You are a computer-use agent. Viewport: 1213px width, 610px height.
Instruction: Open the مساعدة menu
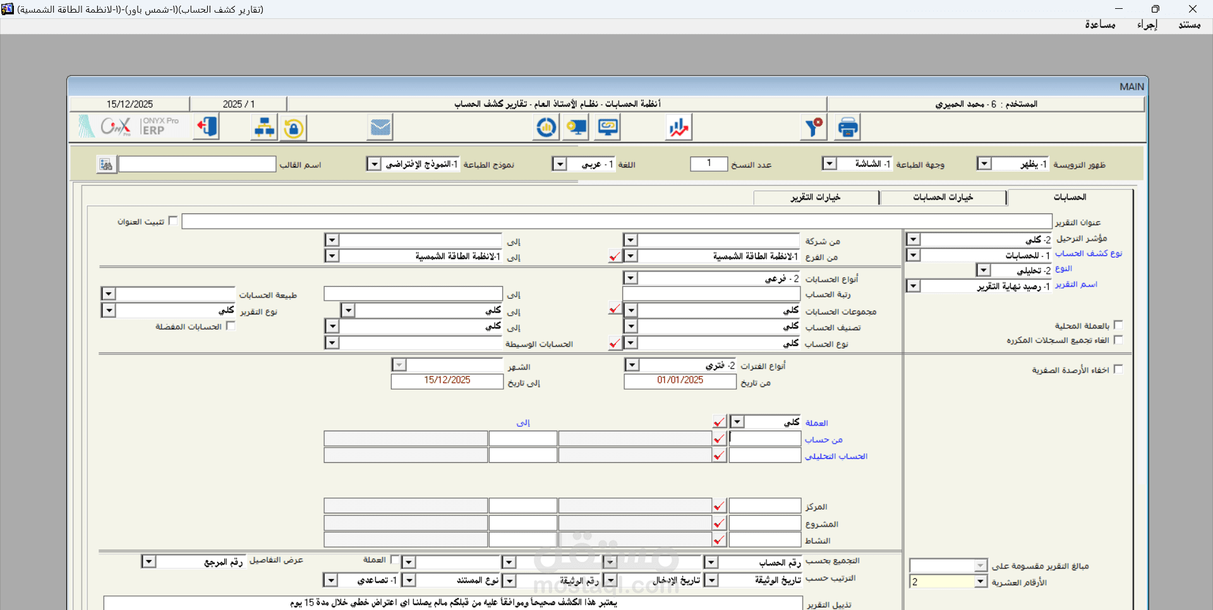click(1100, 25)
